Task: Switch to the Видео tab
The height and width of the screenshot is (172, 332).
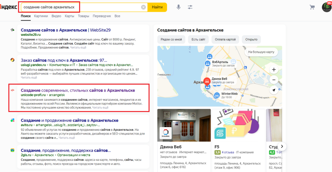Action: pos(56,16)
